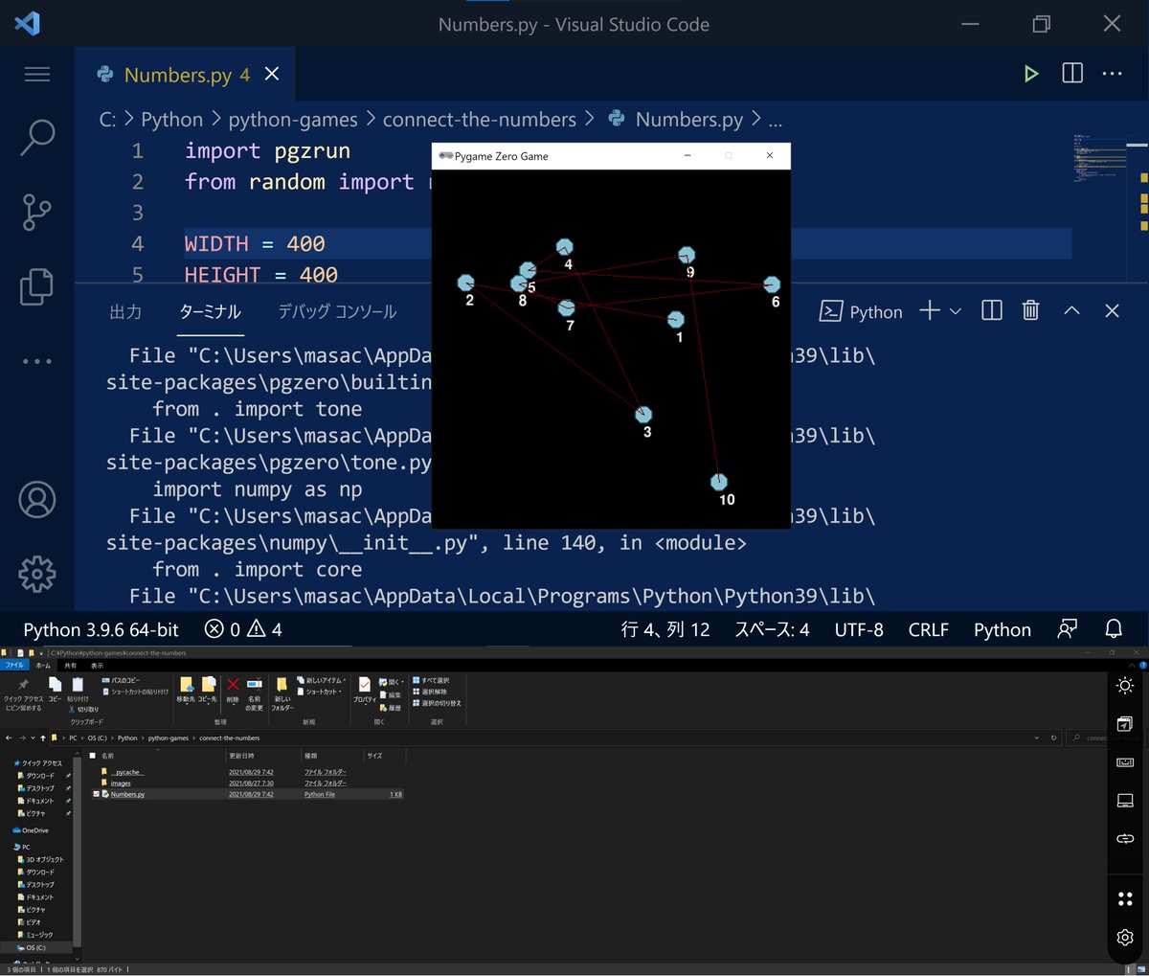Image resolution: width=1149 pixels, height=976 pixels.
Task: Split the terminal panel
Action: (992, 310)
